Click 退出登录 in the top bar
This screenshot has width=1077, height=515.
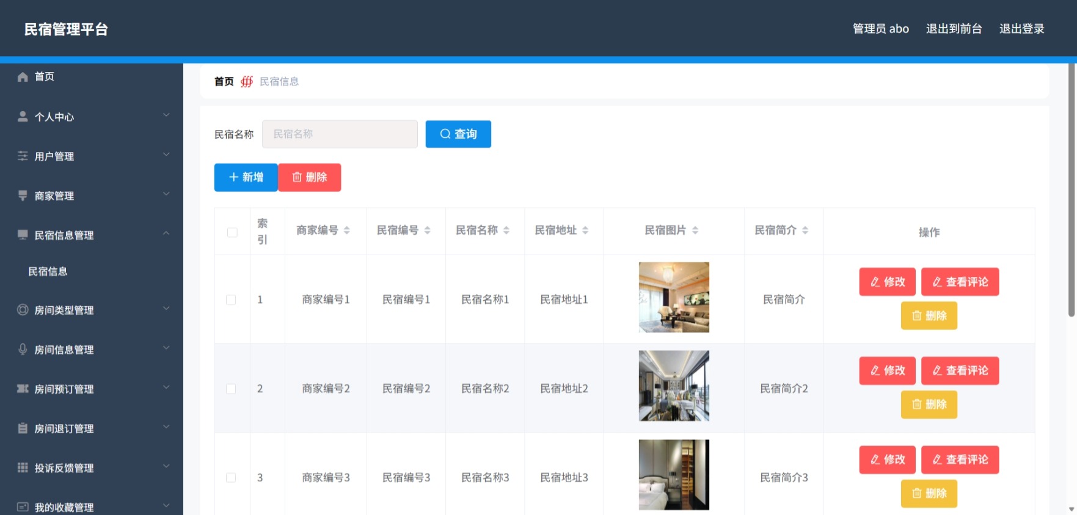1021,29
